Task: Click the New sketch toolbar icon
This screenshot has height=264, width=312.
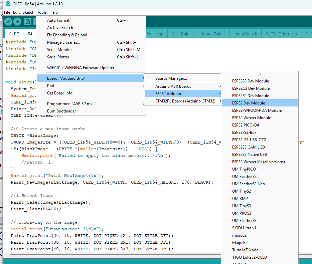Action: pyautogui.click(x=28, y=21)
